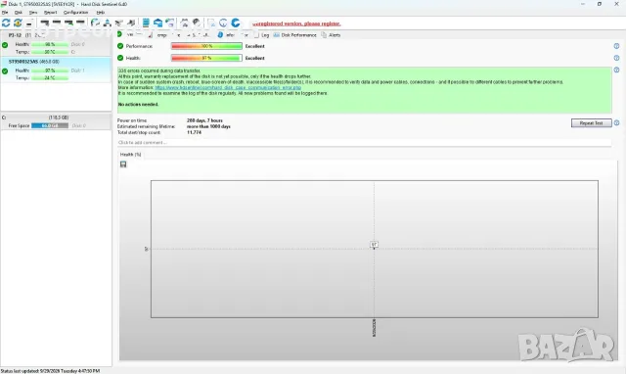626x374 pixels.
Task: Click the help icon beside the green message box
Action: [x=616, y=70]
